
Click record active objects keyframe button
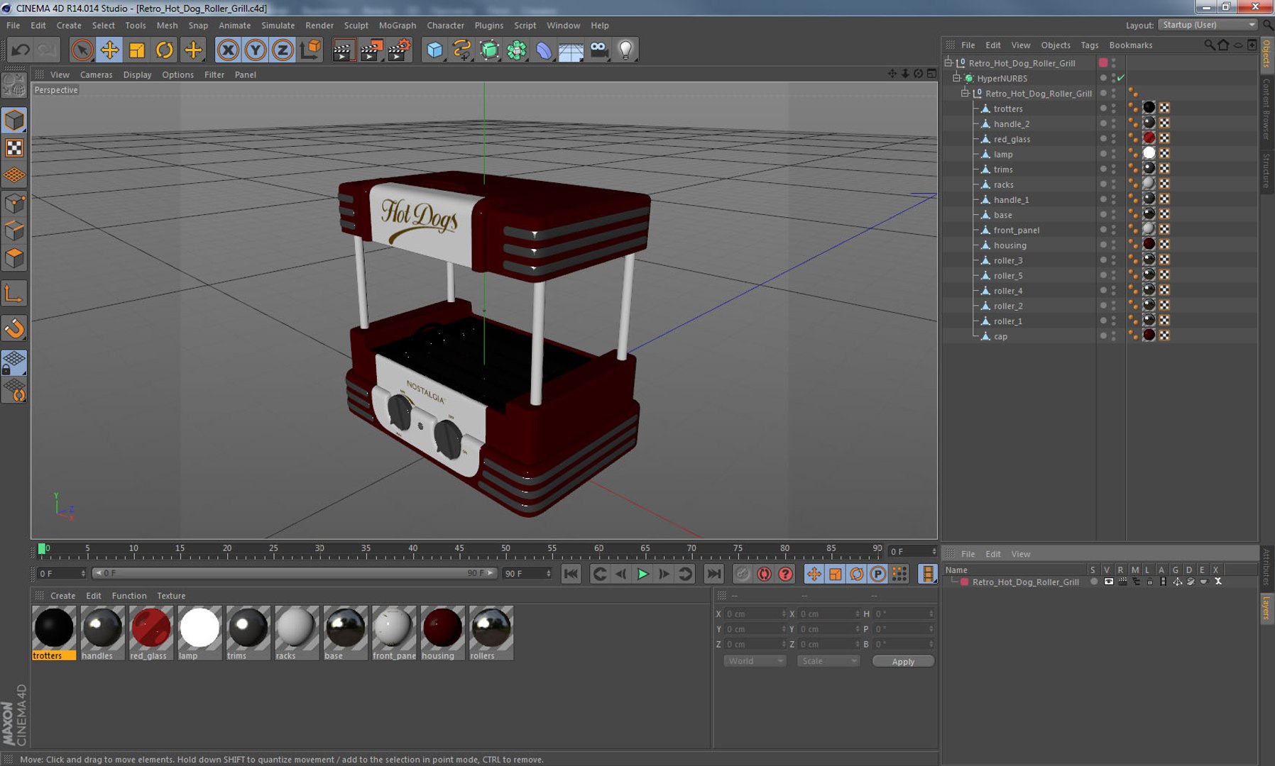point(743,574)
